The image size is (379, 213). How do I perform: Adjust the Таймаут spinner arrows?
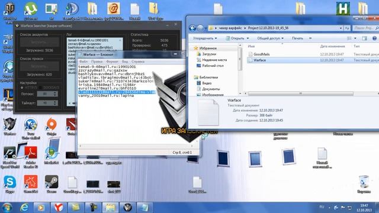(55, 103)
